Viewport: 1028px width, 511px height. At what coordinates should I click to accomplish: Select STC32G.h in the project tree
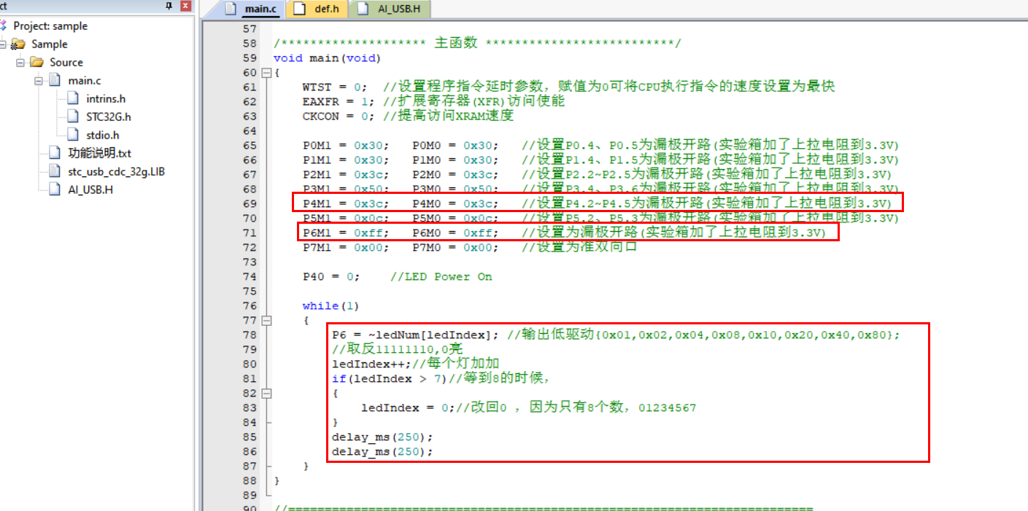108,117
